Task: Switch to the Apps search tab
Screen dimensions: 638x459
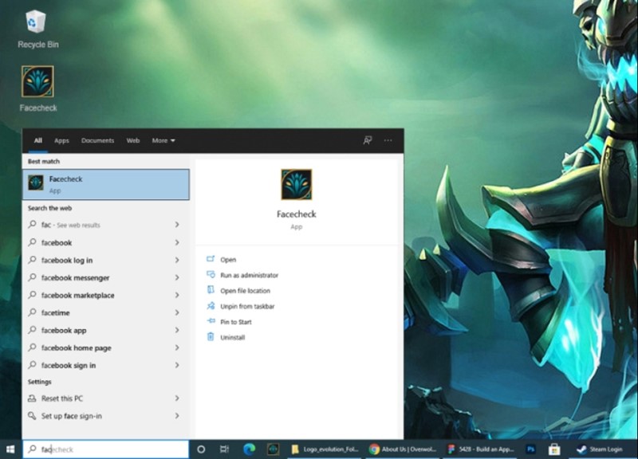Action: (61, 141)
